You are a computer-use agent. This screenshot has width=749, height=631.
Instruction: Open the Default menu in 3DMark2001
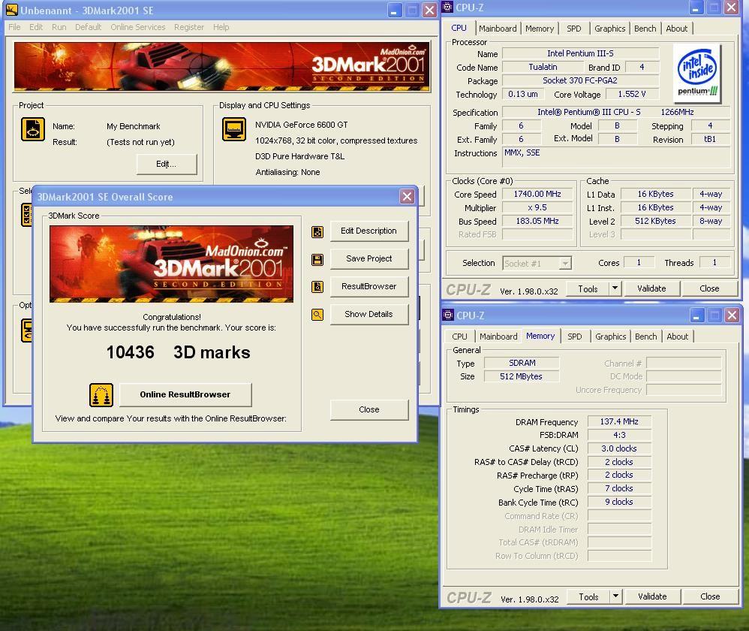(x=88, y=27)
